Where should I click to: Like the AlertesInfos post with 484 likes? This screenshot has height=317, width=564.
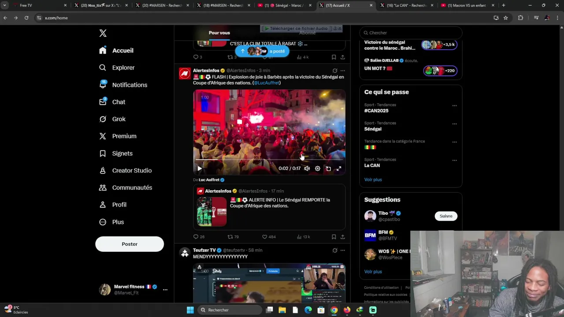pos(265,237)
